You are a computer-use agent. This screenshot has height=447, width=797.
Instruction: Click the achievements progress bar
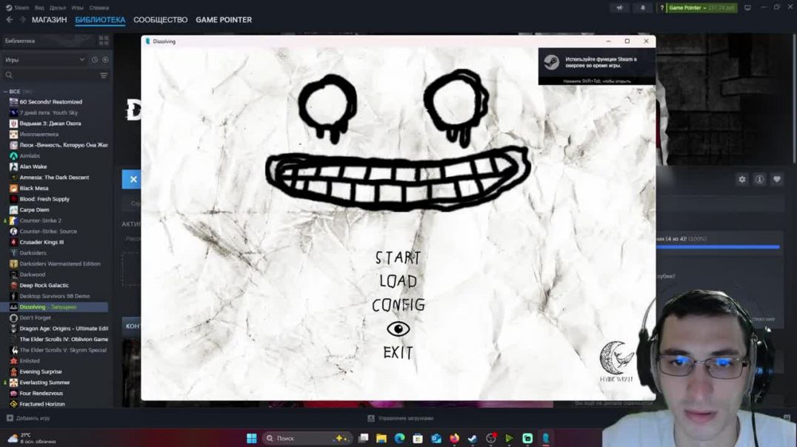point(718,247)
